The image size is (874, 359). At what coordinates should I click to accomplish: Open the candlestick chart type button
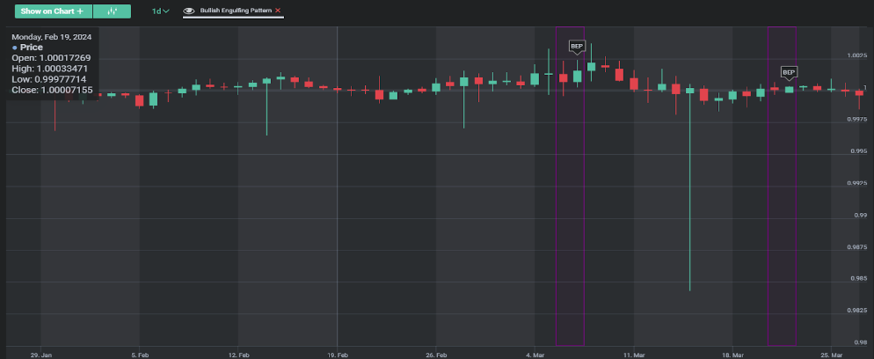pyautogui.click(x=113, y=11)
